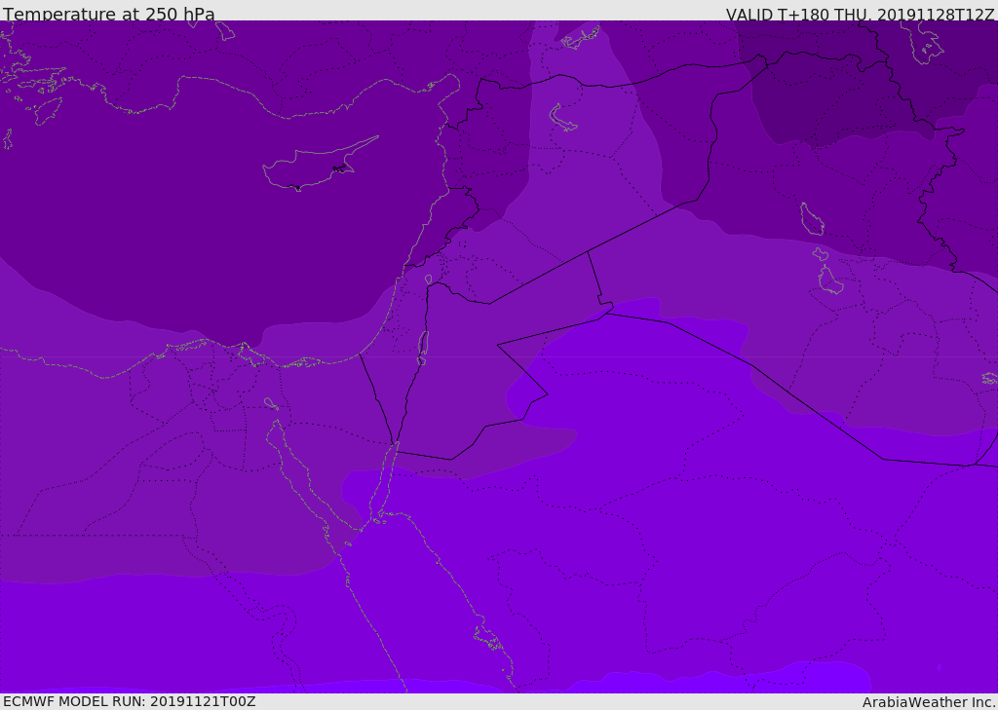
Task: Click the Jordan–Iraq border junction
Action: point(588,252)
